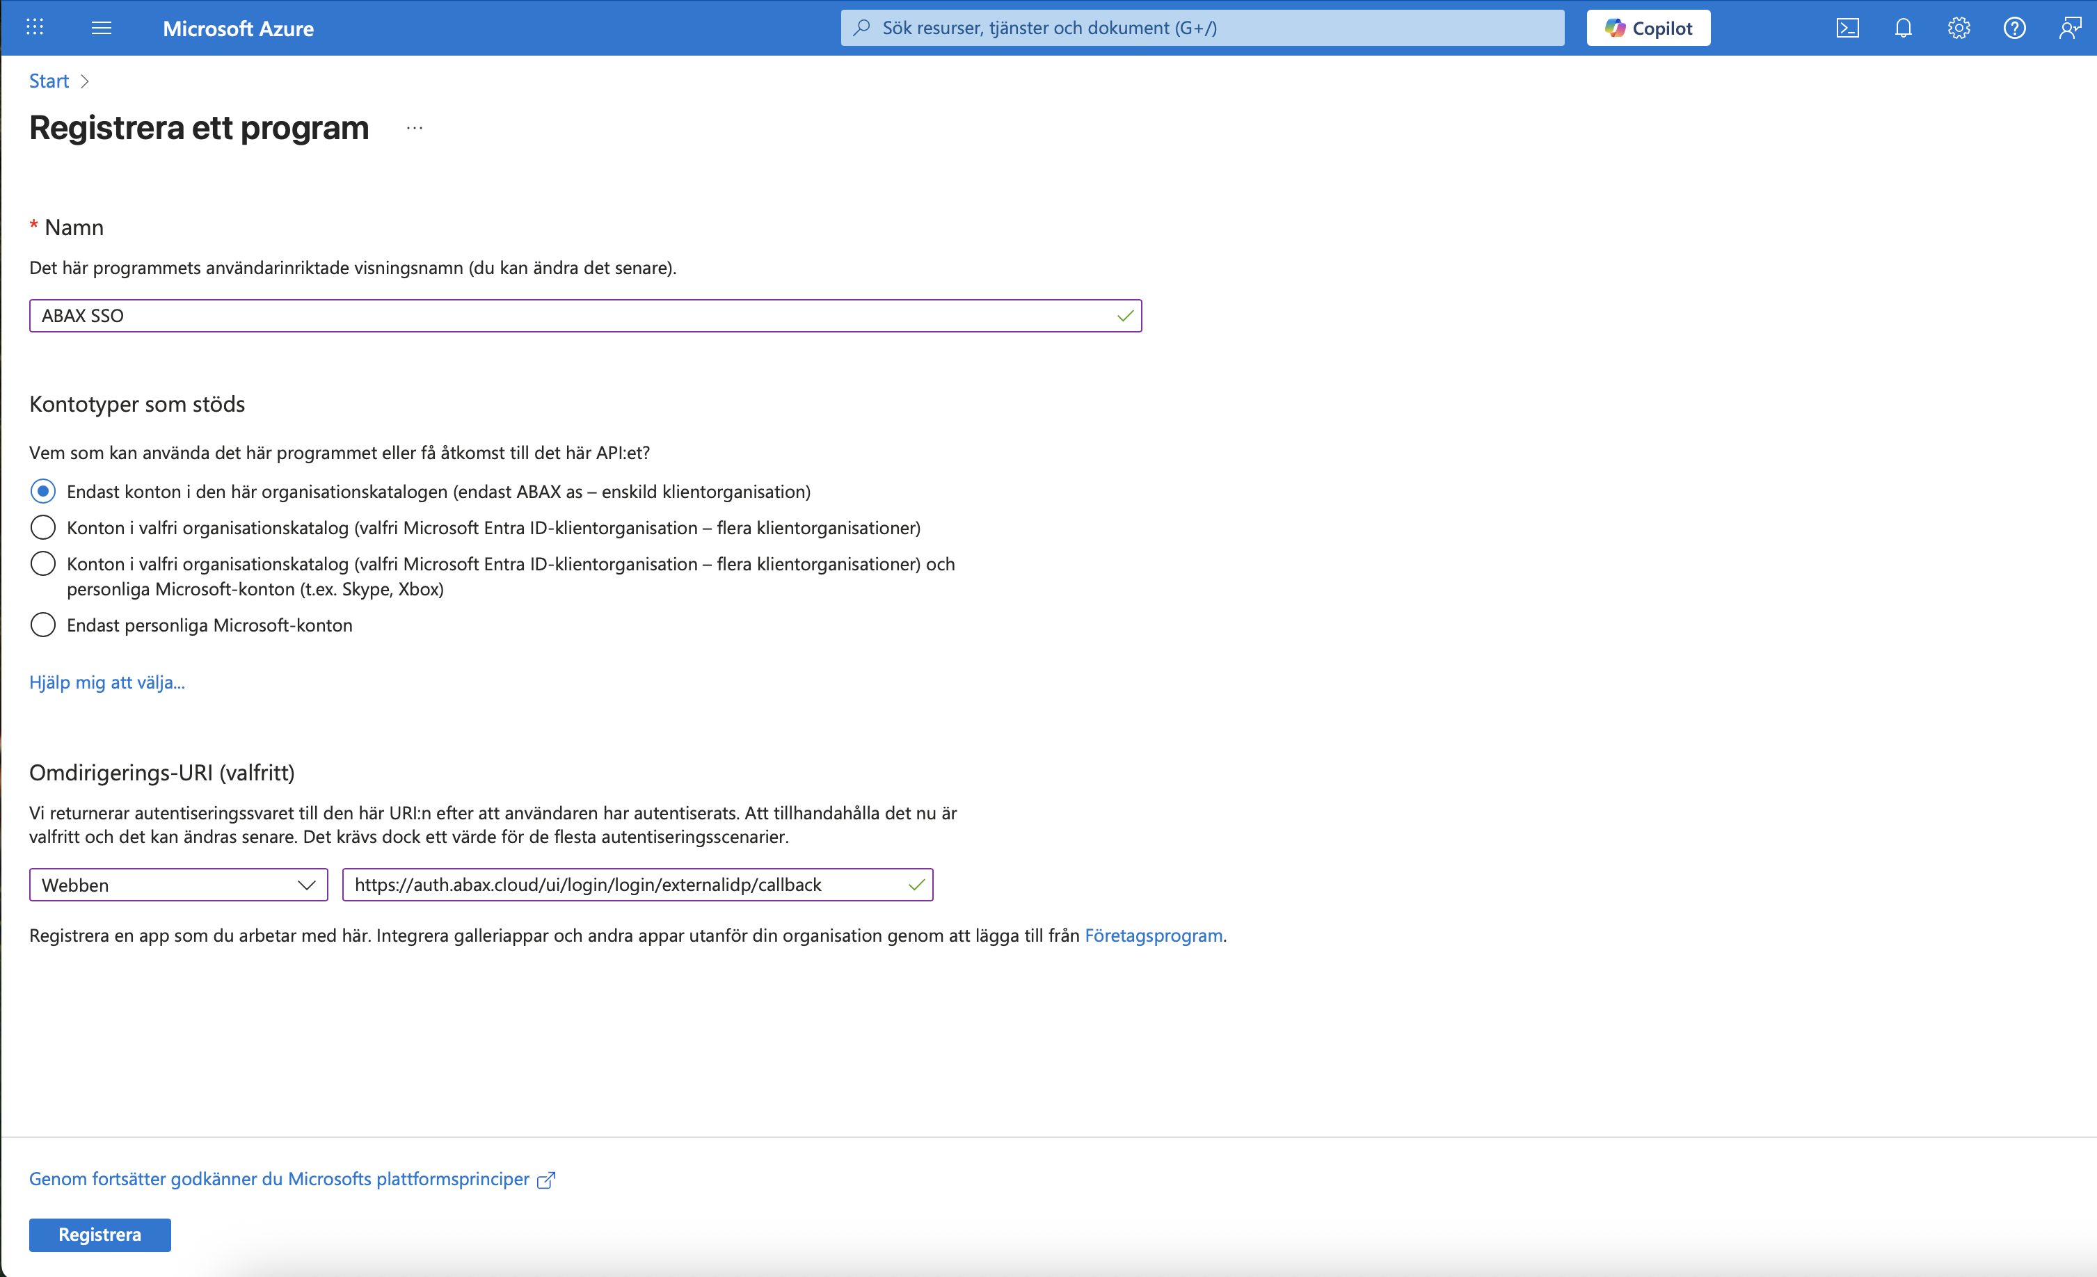
Task: Click the ellipsis next to Registrera ett program
Action: pyautogui.click(x=415, y=129)
